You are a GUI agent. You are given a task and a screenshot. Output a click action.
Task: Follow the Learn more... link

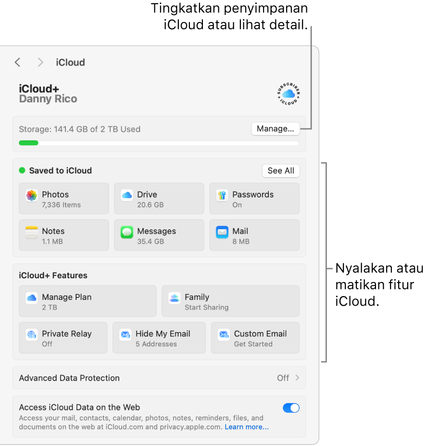[x=247, y=427]
